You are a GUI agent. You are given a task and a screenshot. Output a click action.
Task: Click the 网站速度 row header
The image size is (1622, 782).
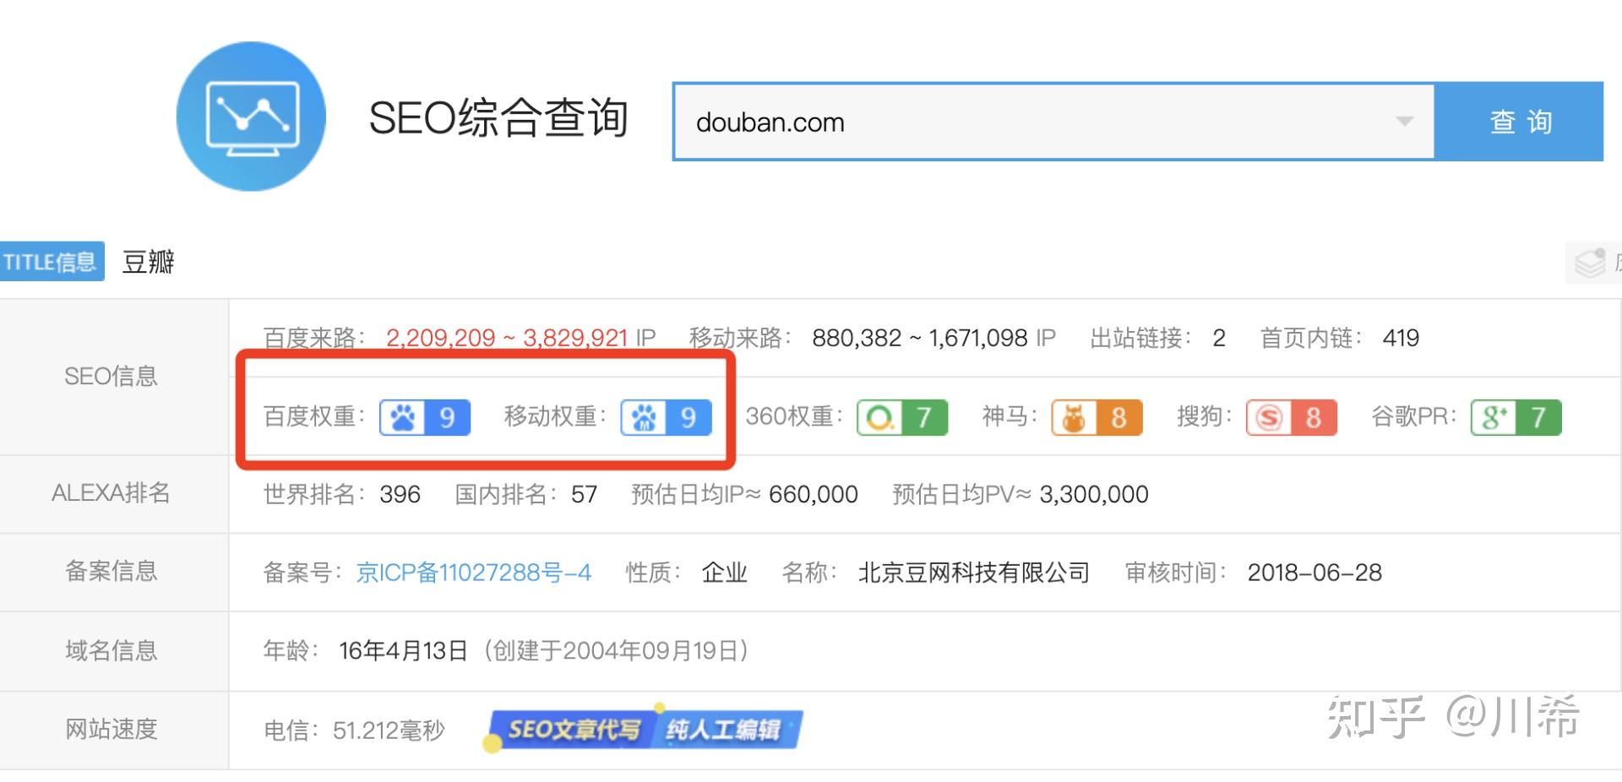click(112, 729)
